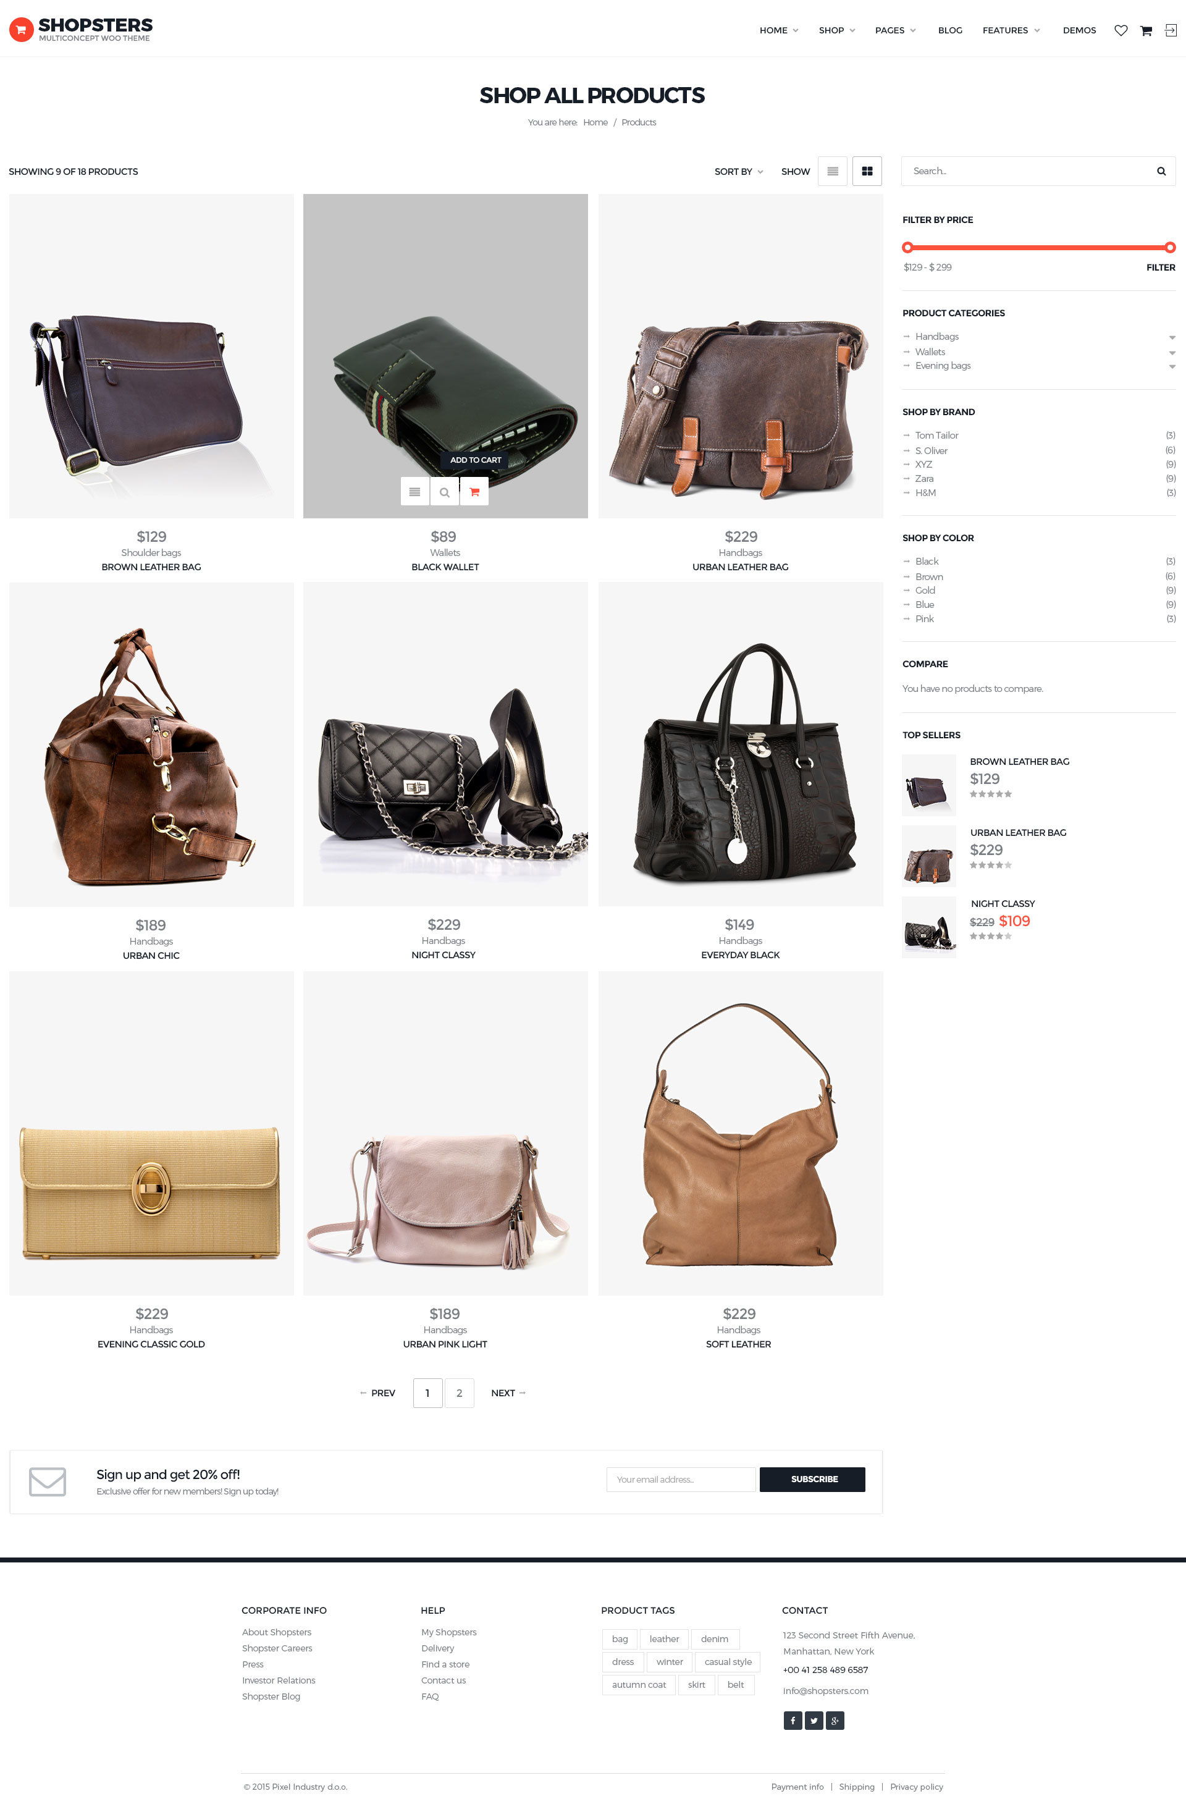
Task: Open the shopping cart icon in header
Action: [x=1146, y=30]
